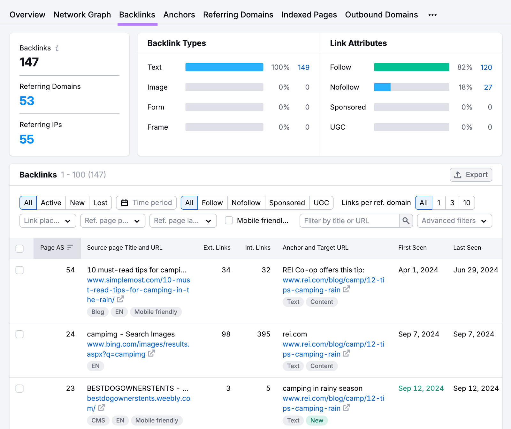Click the info icon next to Backlinks count

click(x=57, y=48)
